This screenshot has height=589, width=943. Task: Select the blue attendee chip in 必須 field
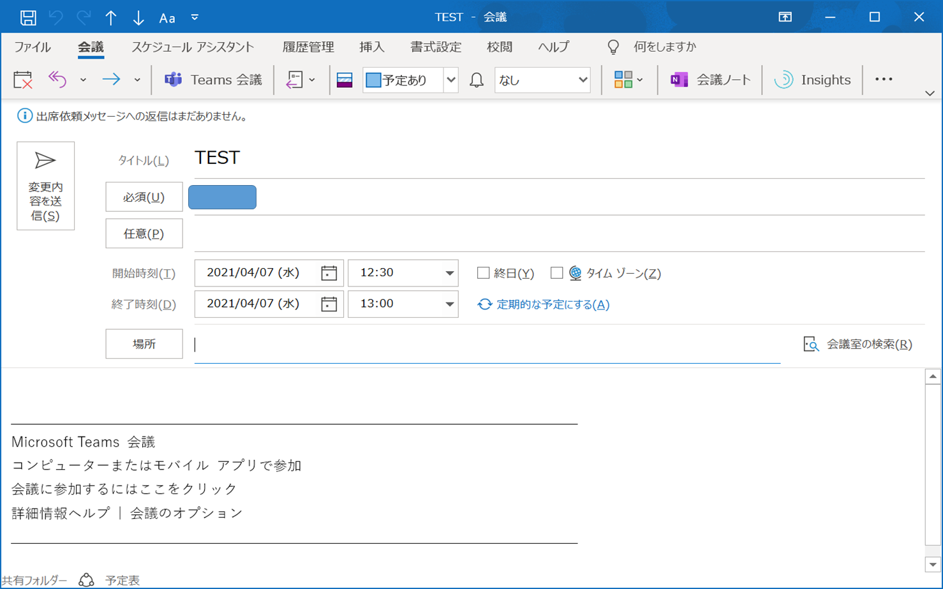point(222,197)
